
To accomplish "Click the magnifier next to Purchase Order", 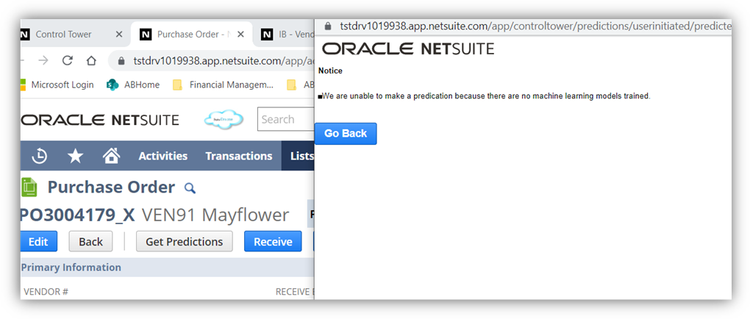I will click(190, 188).
